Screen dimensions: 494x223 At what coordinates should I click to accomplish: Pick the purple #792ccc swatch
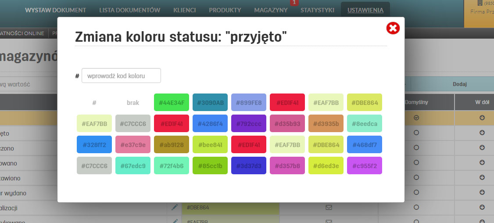point(249,123)
